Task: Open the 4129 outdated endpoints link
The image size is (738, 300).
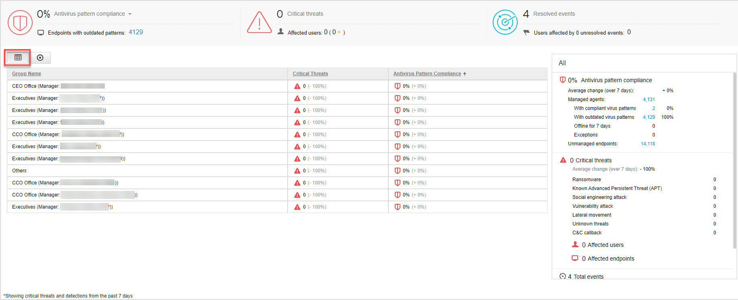Action: [136, 32]
